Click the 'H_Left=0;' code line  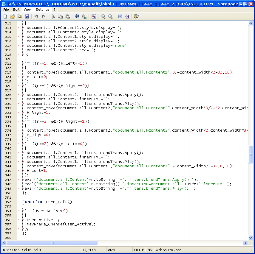point(37,77)
